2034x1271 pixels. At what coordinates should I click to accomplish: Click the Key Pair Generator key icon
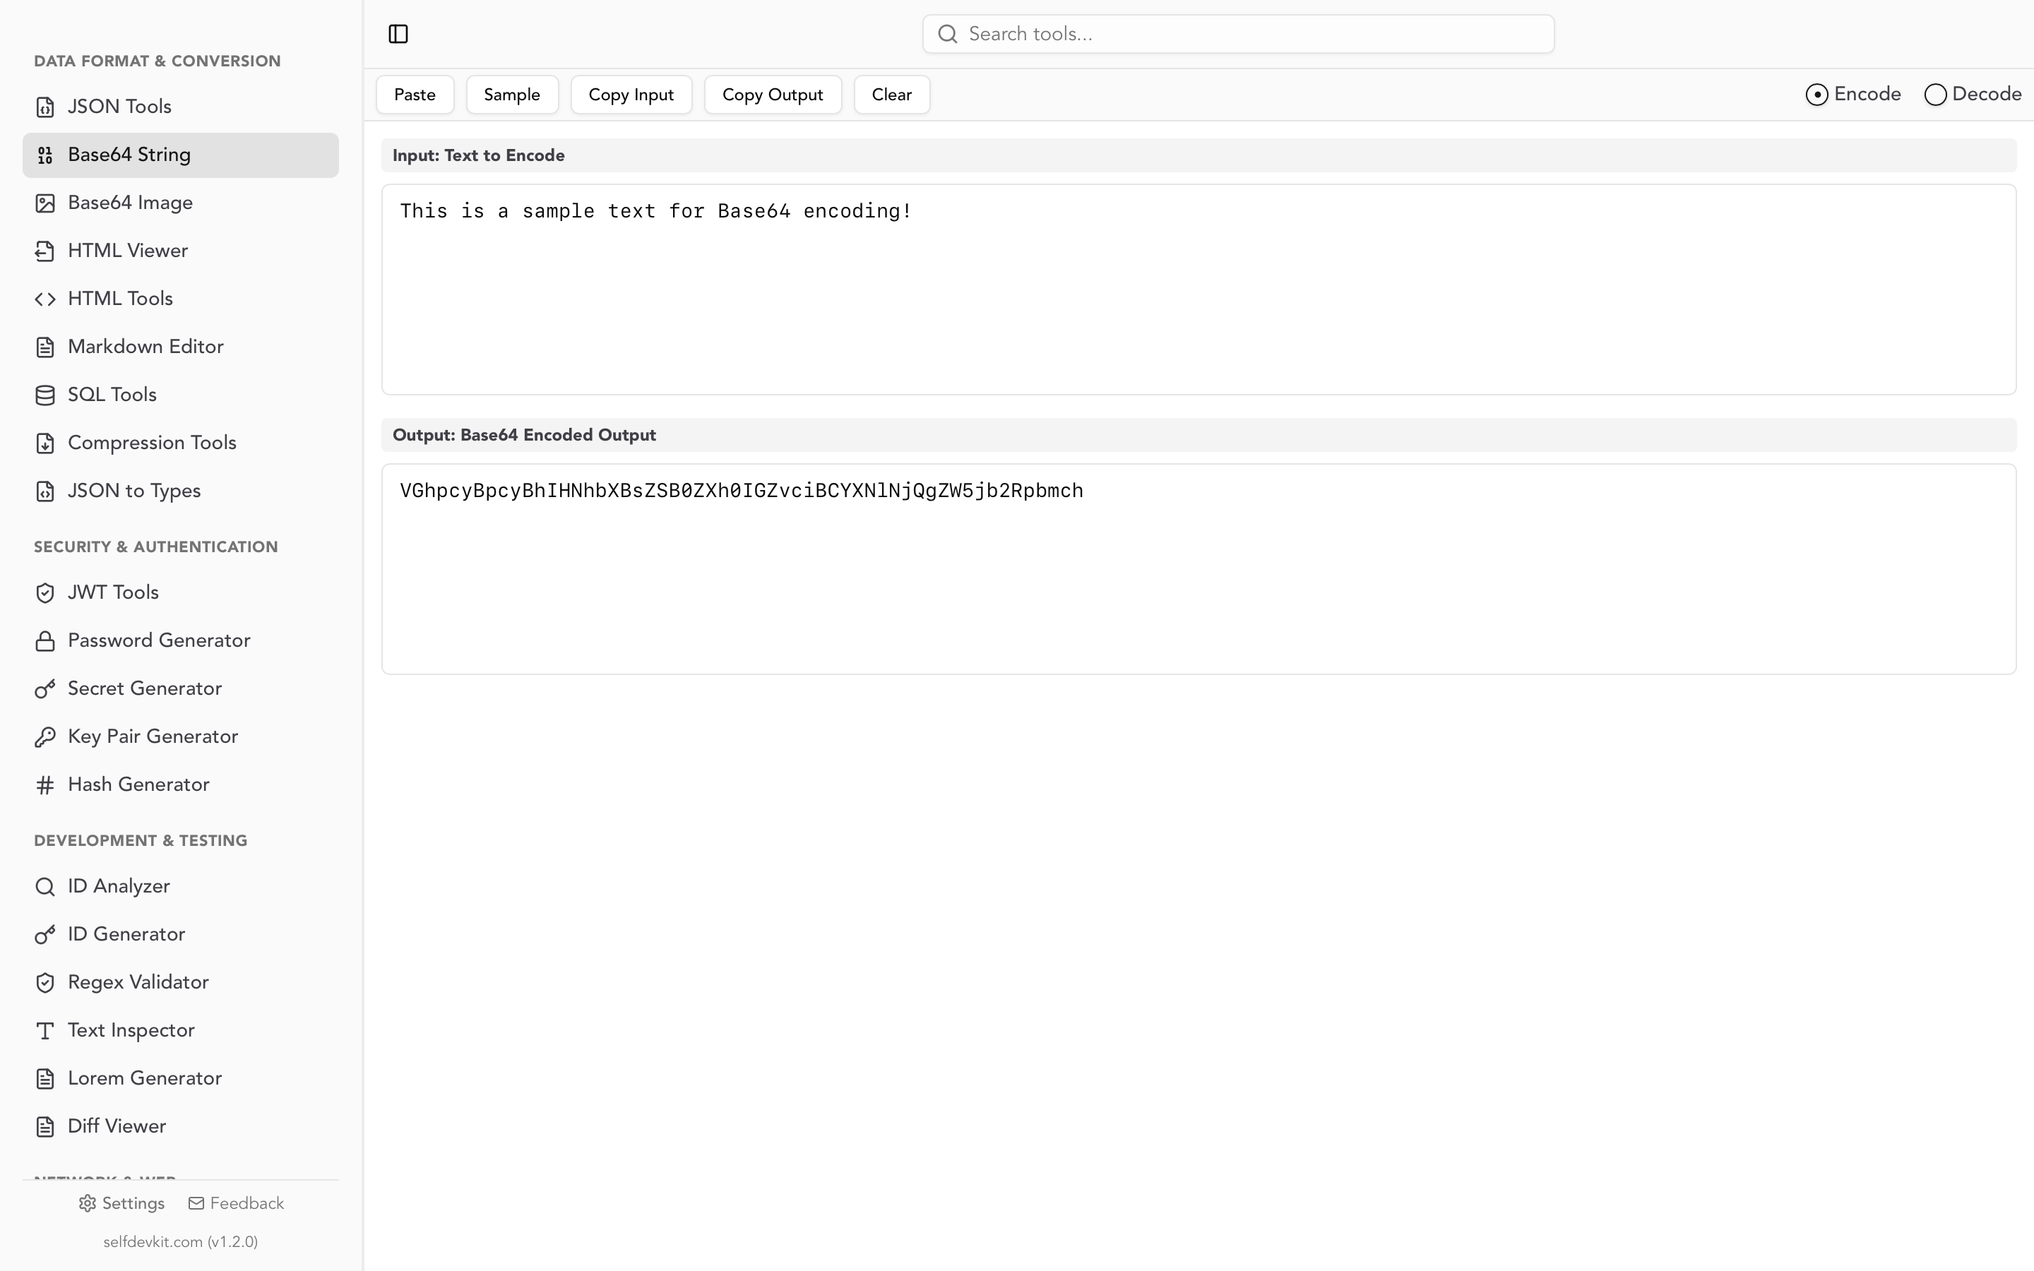(x=45, y=737)
